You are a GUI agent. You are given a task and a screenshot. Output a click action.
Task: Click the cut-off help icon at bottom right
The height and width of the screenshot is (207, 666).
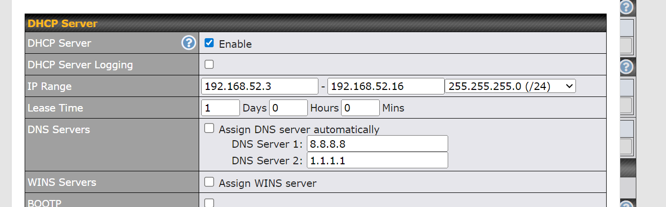[626, 204]
